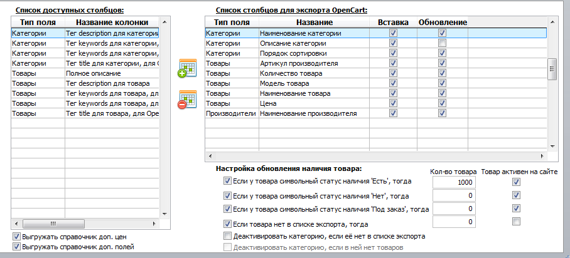The image size is (570, 258).
Task: Toggle Вставка for Артикул производителя
Action: [x=393, y=63]
